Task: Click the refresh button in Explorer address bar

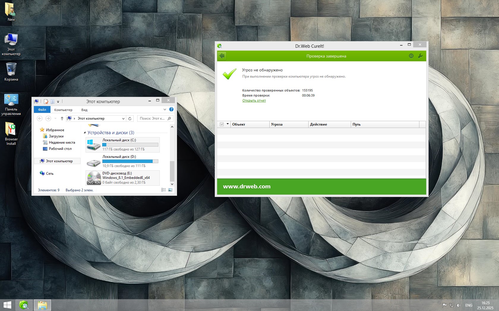Action: pos(130,118)
